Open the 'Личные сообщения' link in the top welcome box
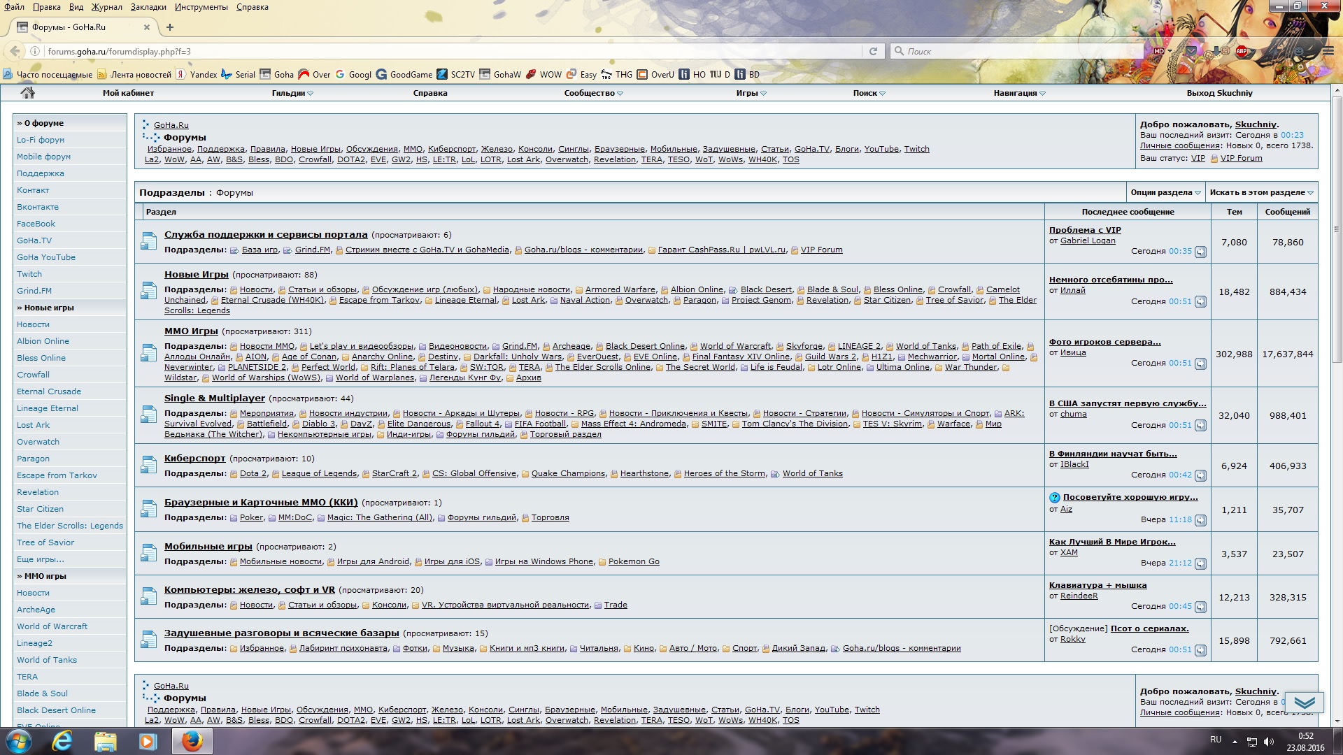 click(x=1179, y=145)
